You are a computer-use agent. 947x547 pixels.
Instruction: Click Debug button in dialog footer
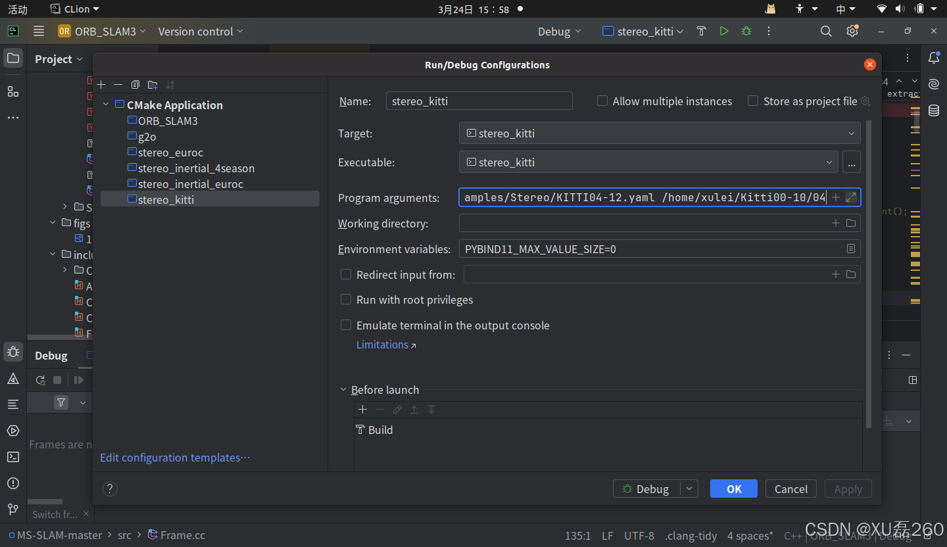(x=647, y=488)
